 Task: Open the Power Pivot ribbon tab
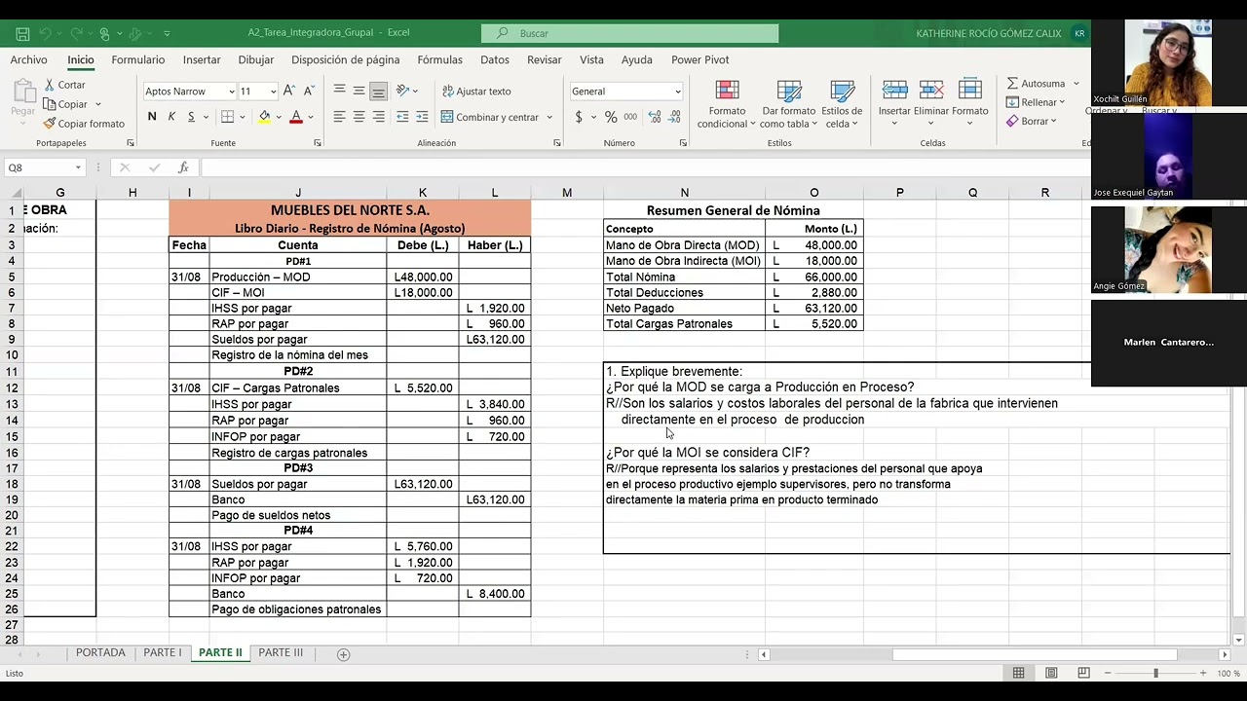[x=699, y=59]
